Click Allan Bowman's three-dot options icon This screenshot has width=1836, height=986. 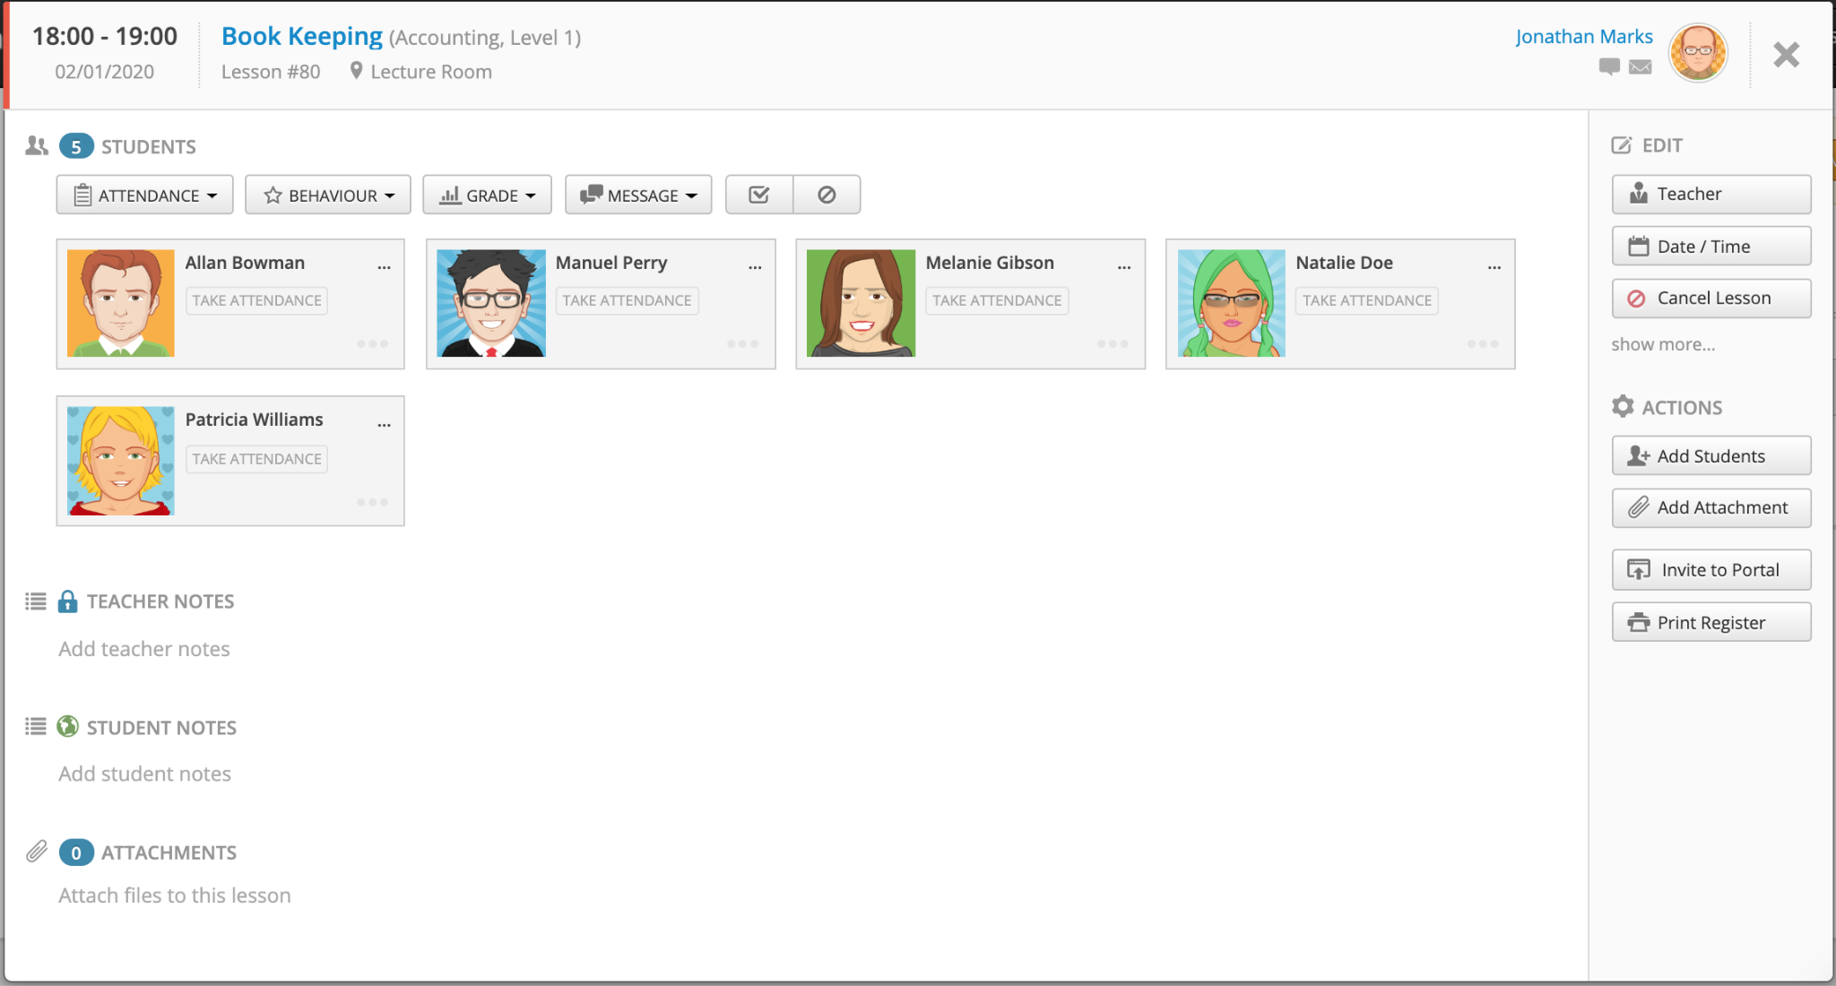click(384, 266)
